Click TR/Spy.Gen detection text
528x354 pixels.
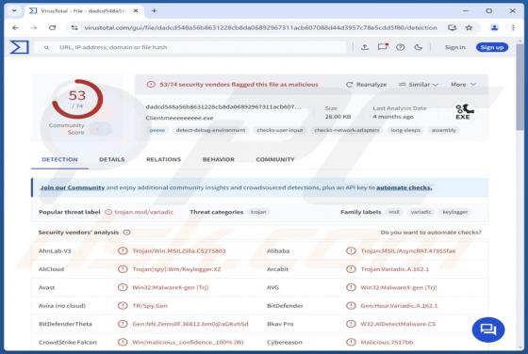click(150, 306)
